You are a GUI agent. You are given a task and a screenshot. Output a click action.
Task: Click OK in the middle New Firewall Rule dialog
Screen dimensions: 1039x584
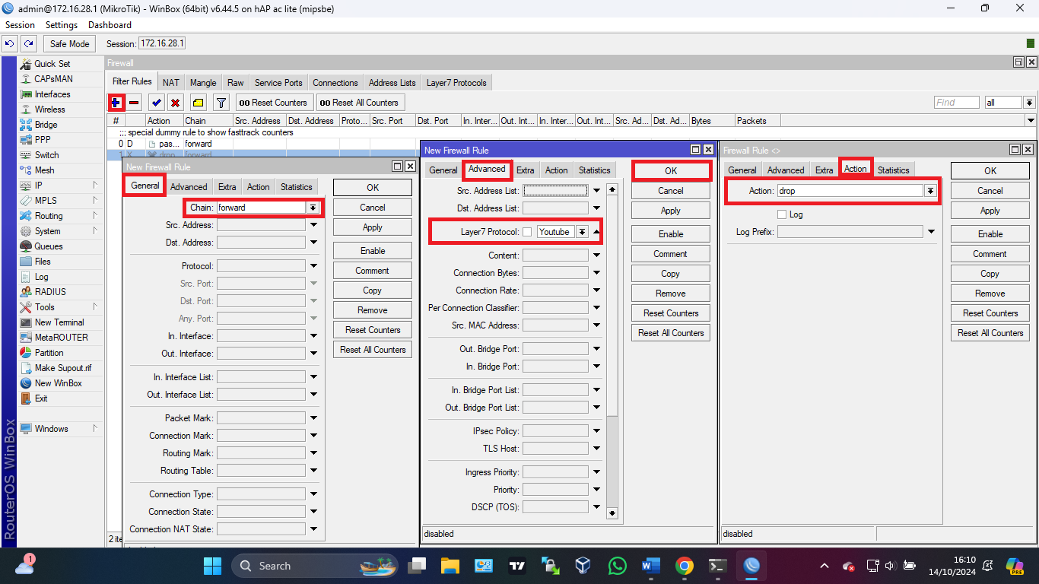pyautogui.click(x=671, y=171)
